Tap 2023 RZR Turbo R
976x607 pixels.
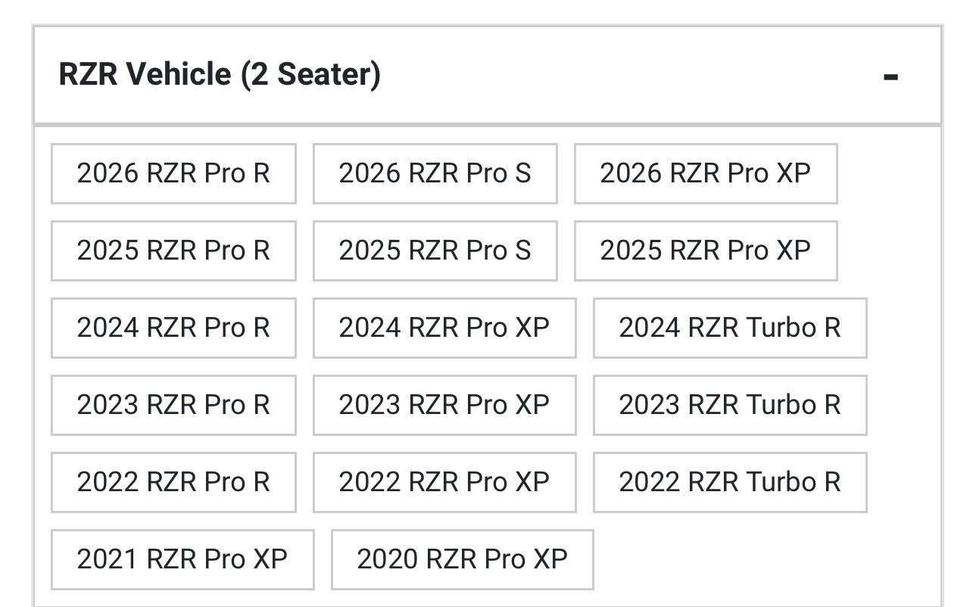coord(729,405)
